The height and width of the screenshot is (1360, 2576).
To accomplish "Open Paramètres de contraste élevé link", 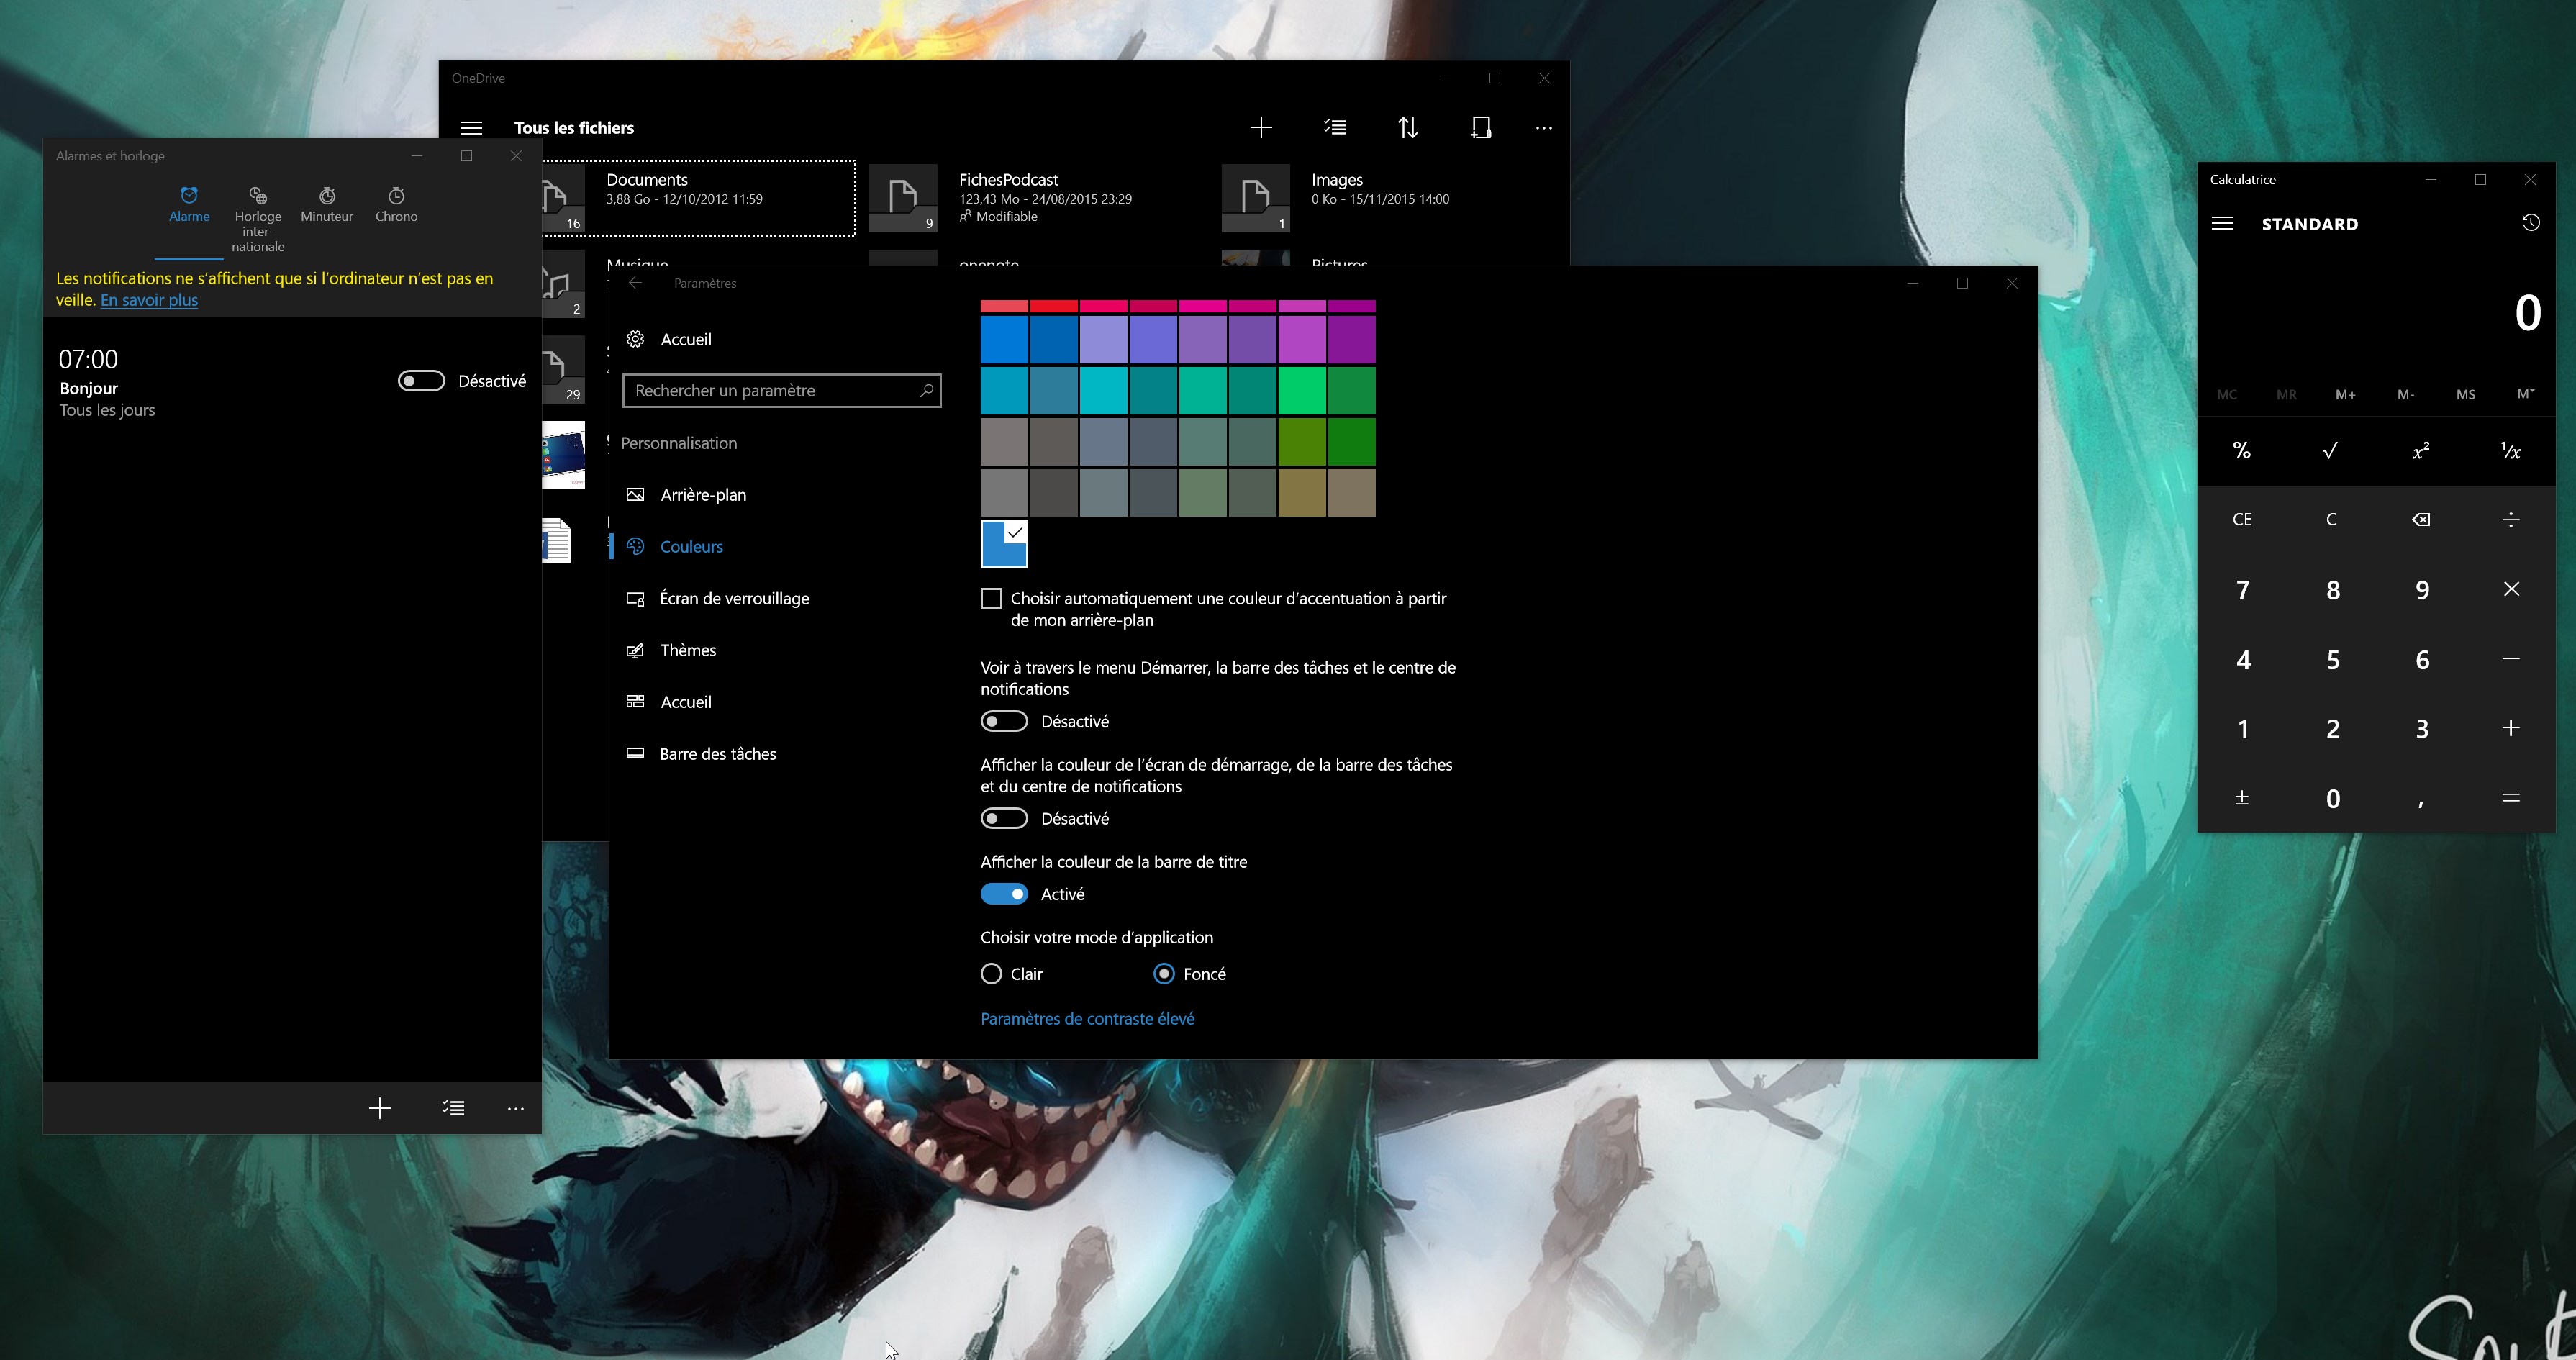I will 1087,1019.
